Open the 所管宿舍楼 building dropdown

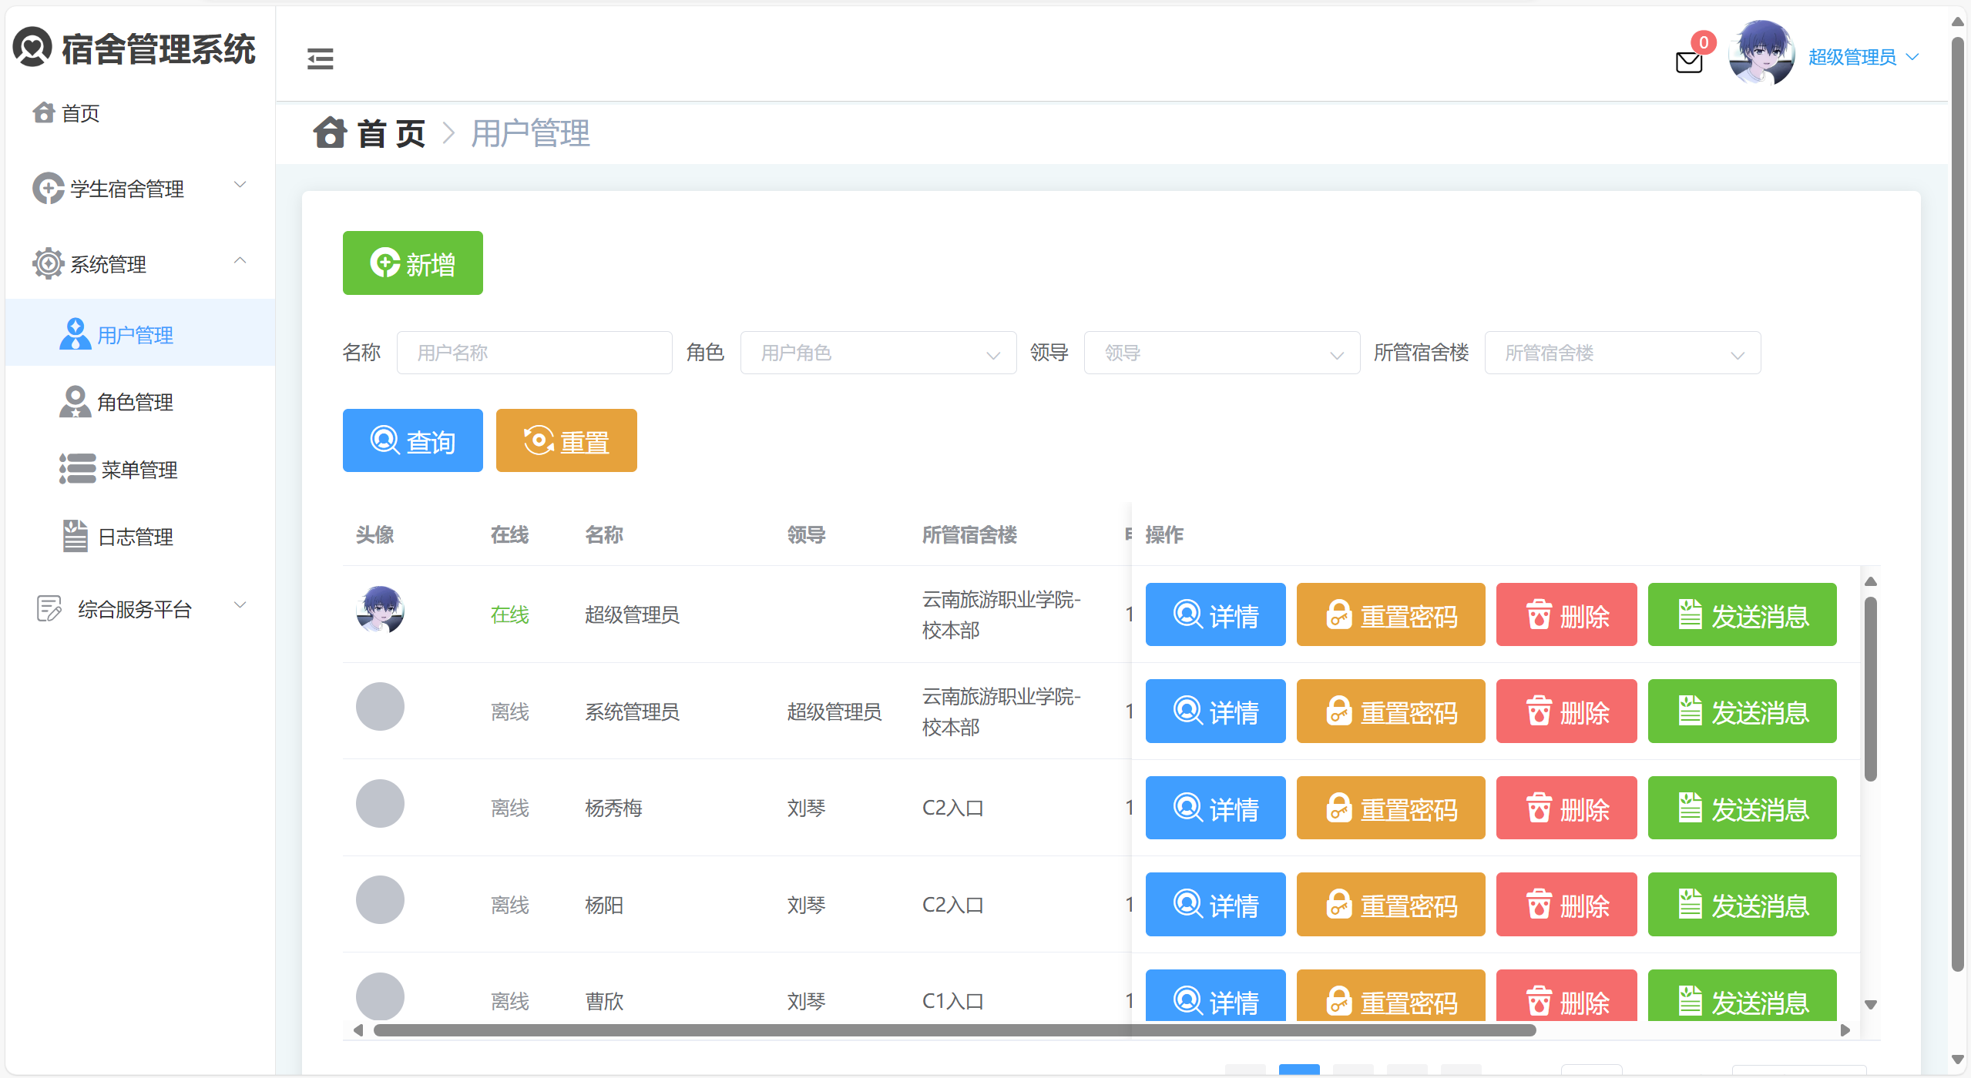[x=1622, y=353]
